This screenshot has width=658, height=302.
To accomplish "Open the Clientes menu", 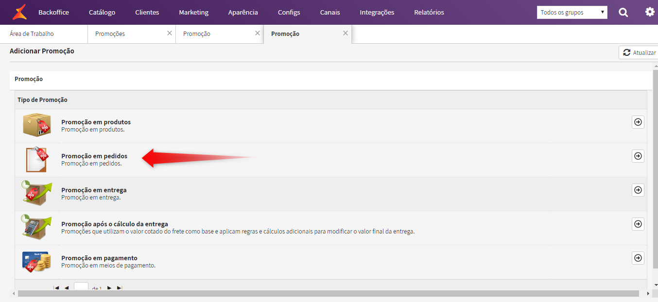I will click(147, 12).
